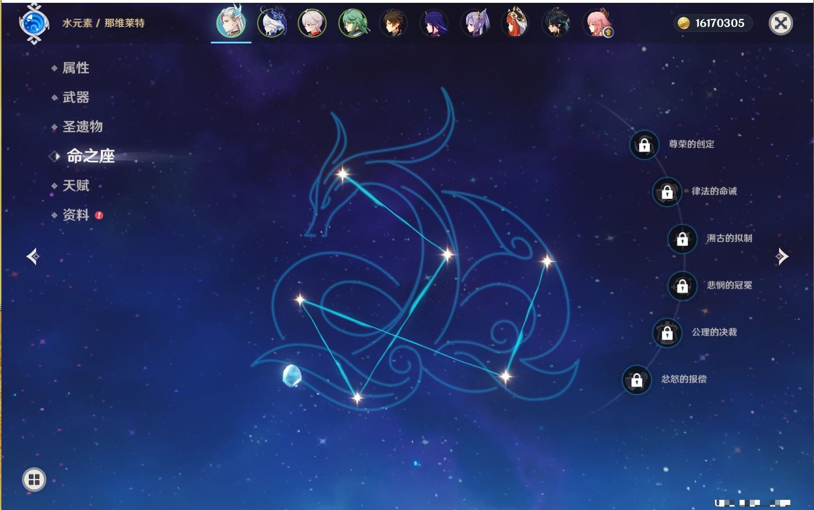
Task: Switch to Furina's portrait with blue hat
Action: (x=272, y=23)
